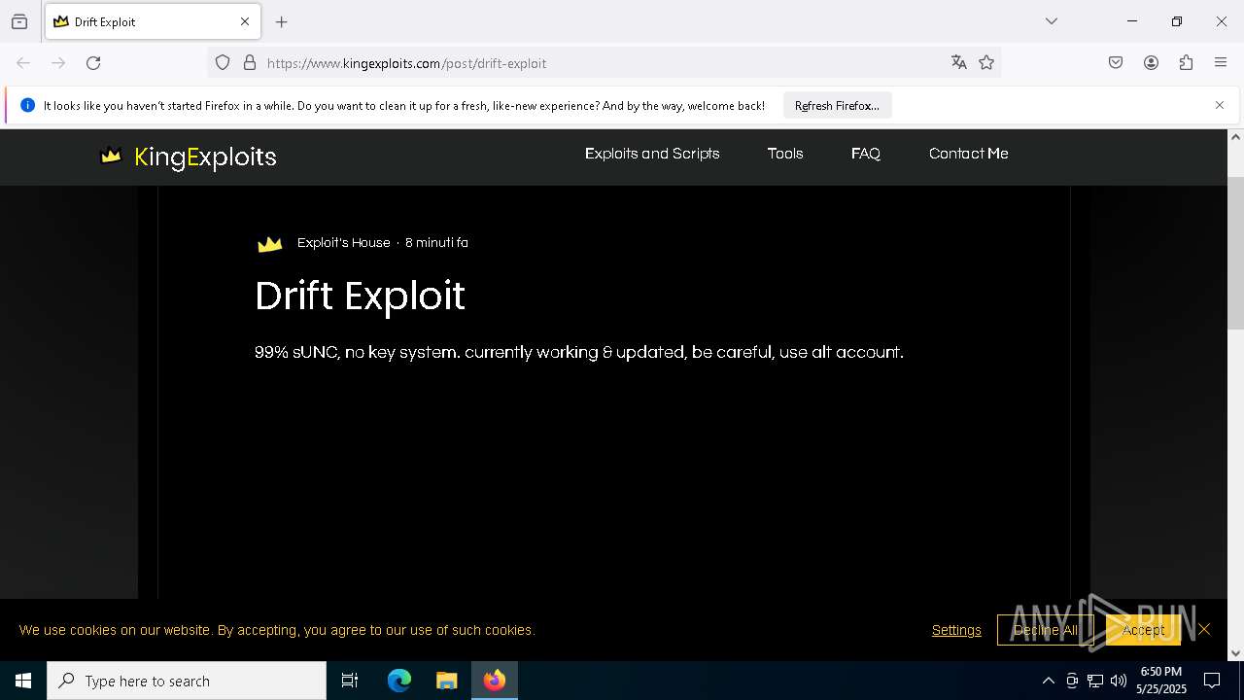Click the Firefox taskbar icon
The image size is (1244, 700).
coord(495,681)
